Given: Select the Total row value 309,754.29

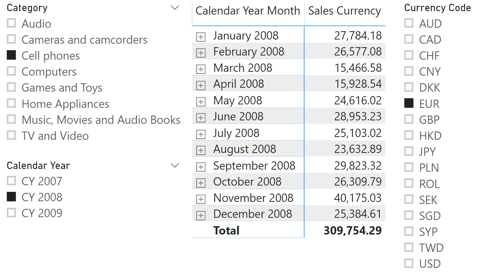Looking at the screenshot, I should coord(352,230).
